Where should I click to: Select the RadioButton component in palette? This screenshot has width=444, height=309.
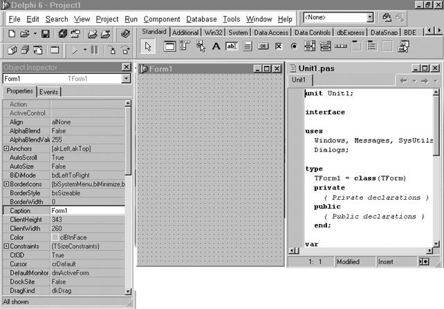[x=294, y=46]
